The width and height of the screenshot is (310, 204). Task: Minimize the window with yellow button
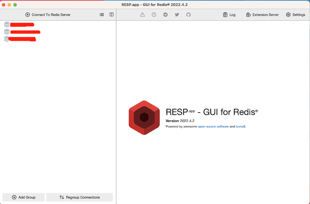point(9,5)
